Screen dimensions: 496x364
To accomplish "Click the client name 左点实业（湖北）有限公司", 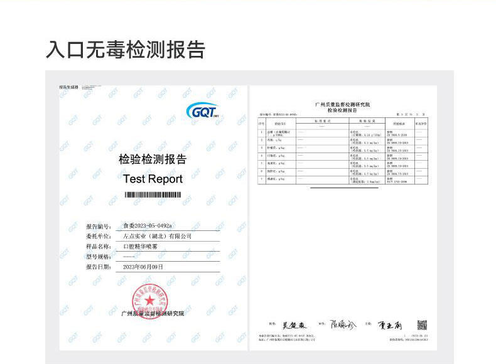I will click(158, 236).
